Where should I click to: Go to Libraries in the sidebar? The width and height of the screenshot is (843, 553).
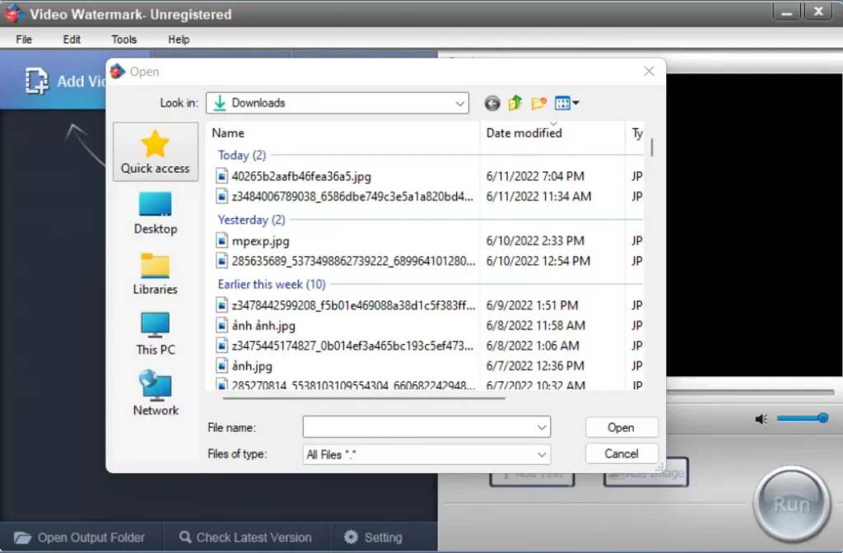pos(155,273)
